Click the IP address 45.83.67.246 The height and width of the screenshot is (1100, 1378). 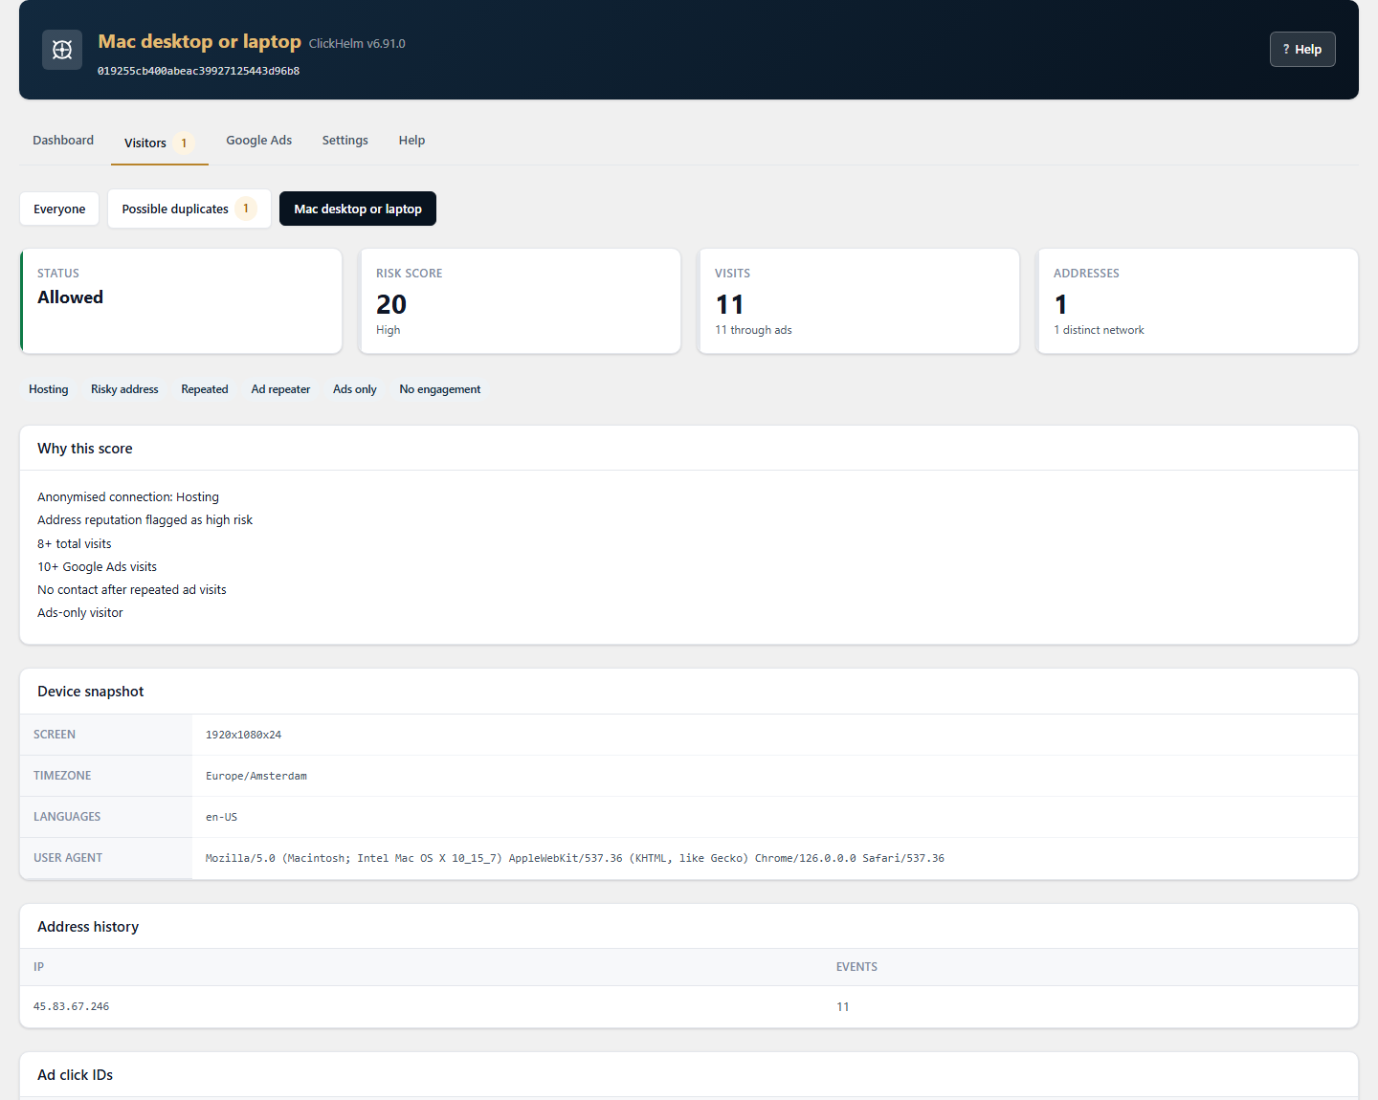click(71, 1007)
